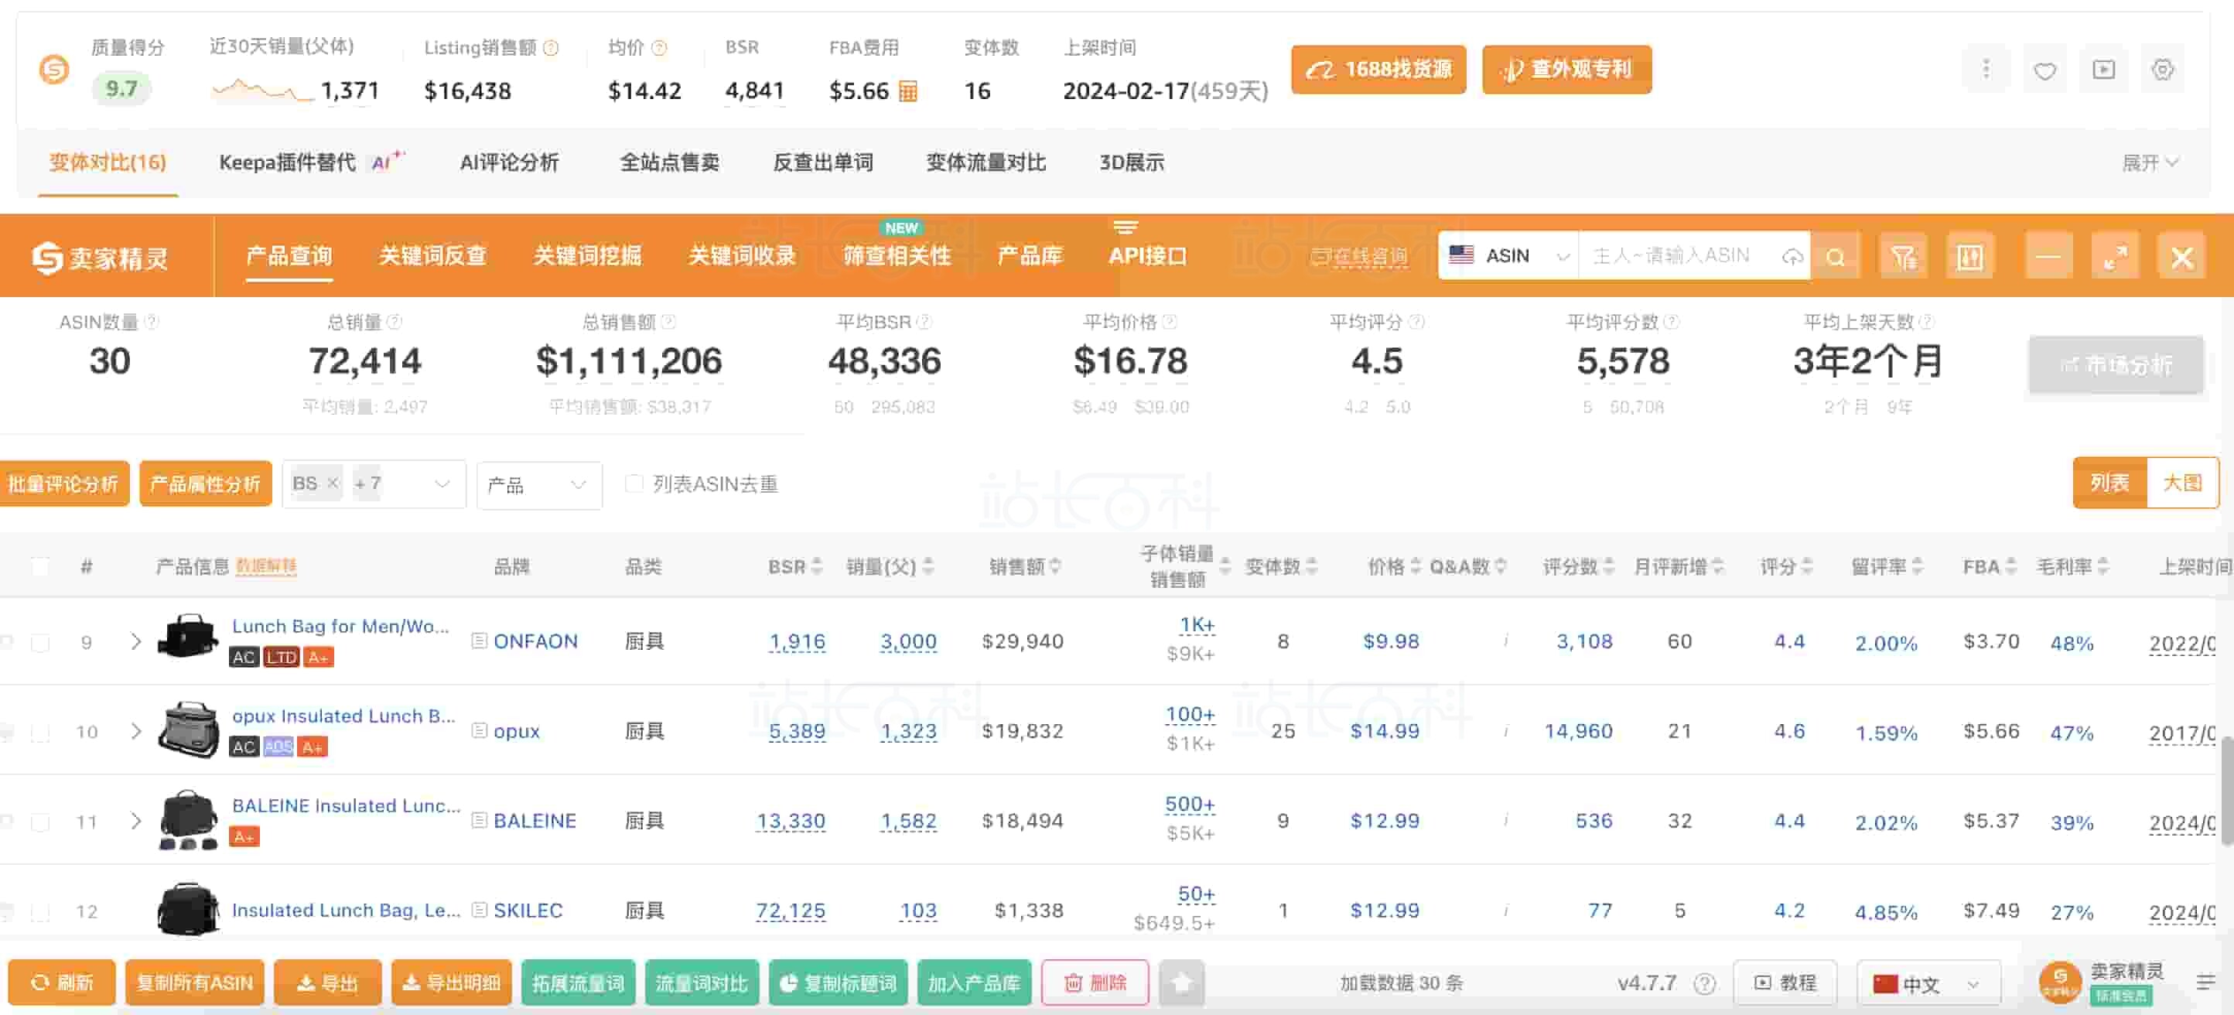
Task: Open the 变体对比(16) tab
Action: (108, 162)
